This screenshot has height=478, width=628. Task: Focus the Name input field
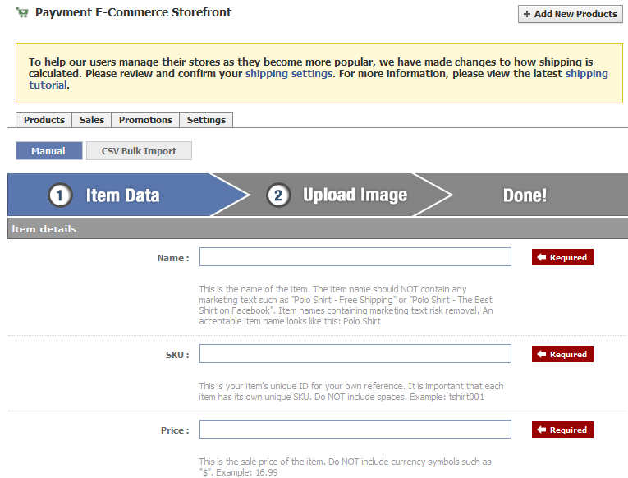(355, 257)
